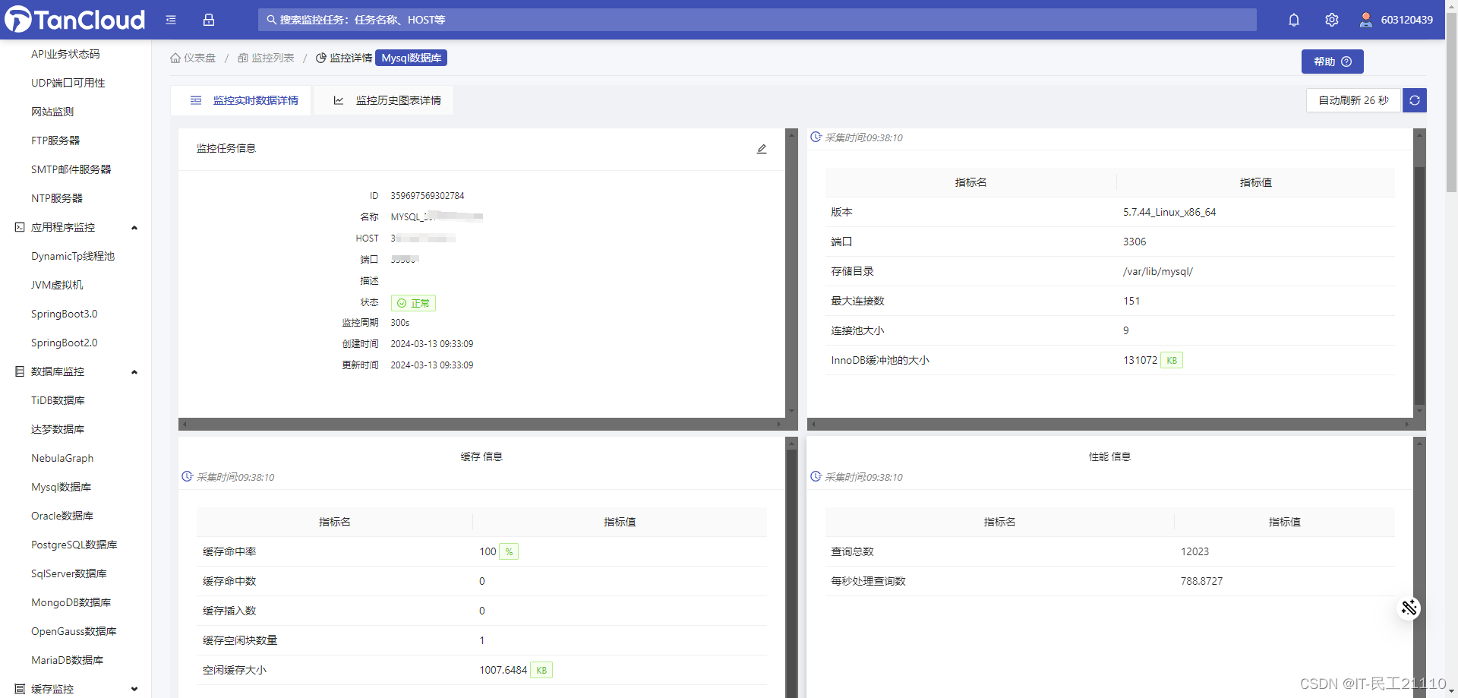Expand the 缓存监控 group

tap(134, 690)
